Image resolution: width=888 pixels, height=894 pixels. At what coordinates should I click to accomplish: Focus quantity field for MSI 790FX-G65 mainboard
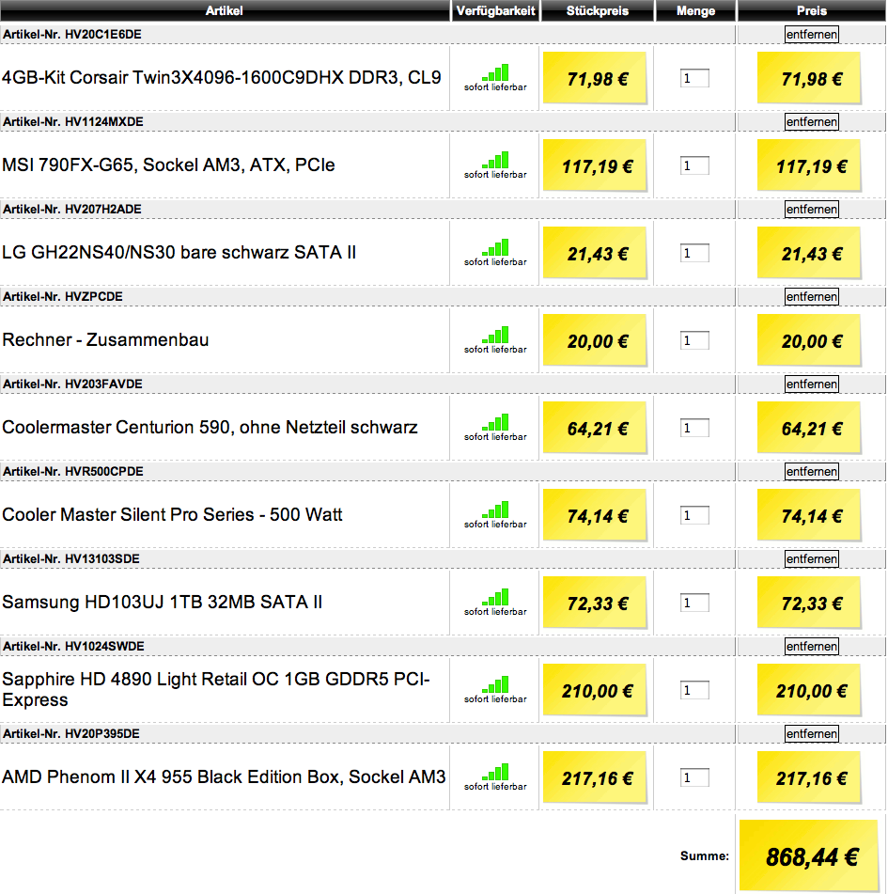click(694, 165)
